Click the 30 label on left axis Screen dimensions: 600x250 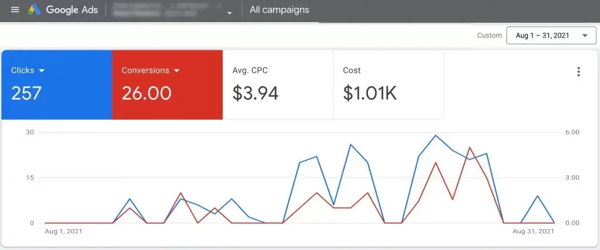(x=30, y=132)
